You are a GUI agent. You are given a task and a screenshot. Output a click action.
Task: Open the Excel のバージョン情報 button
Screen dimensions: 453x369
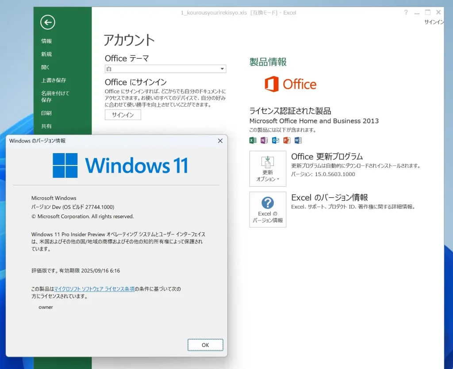(268, 209)
